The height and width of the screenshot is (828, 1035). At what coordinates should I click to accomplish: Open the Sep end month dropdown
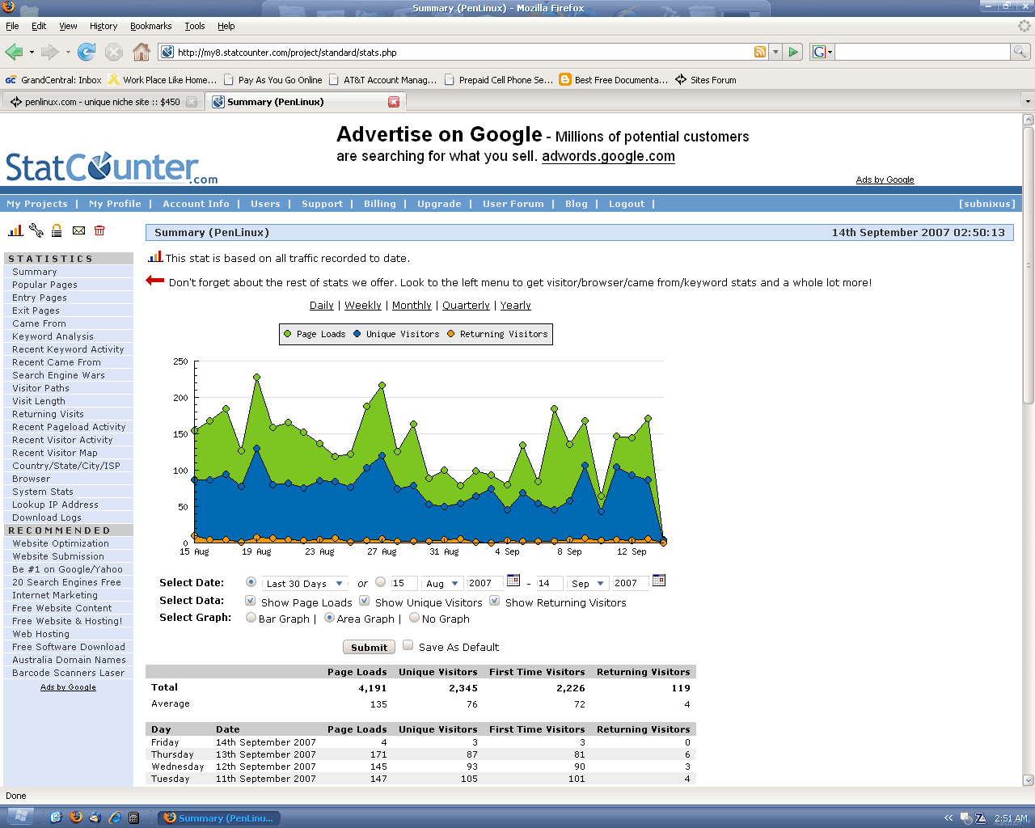[x=588, y=583]
